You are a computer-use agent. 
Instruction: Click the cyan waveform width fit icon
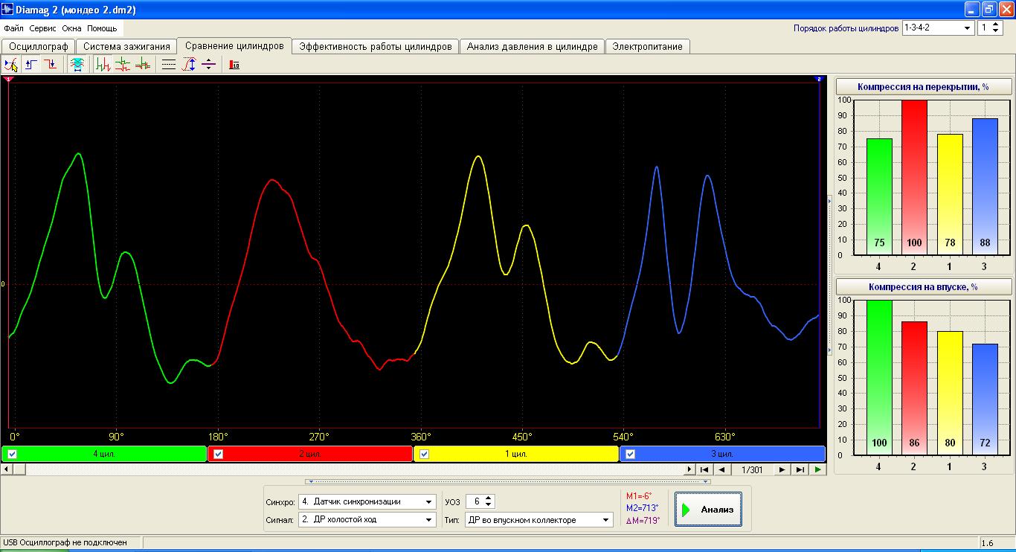point(77,65)
